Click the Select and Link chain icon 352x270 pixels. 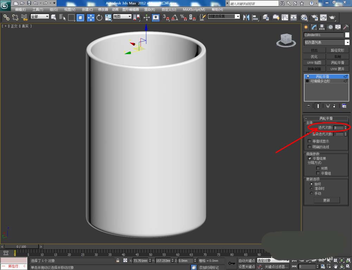6,18
